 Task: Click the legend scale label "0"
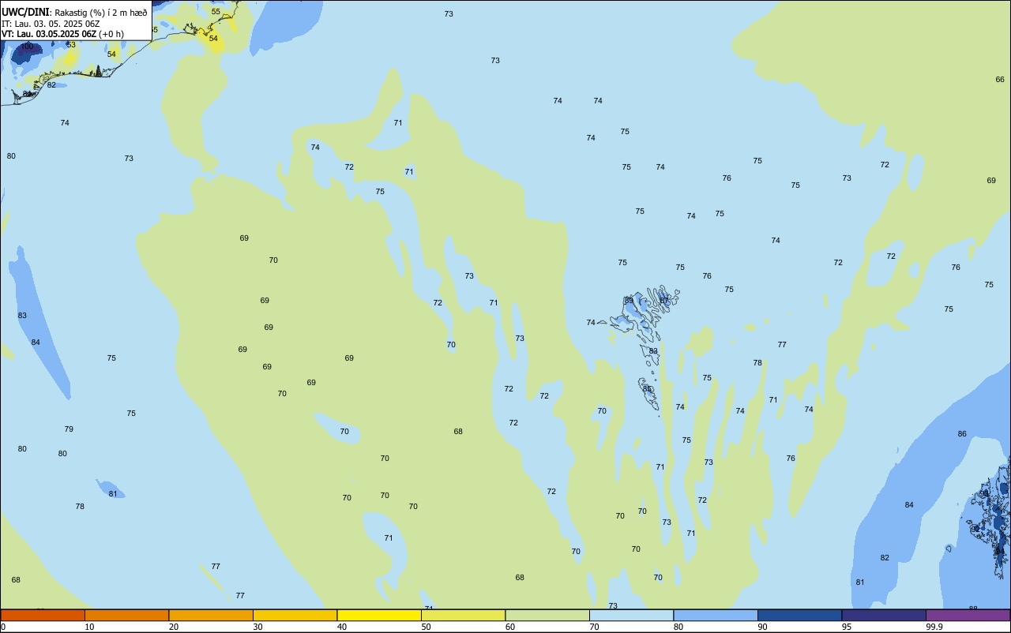point(3,627)
